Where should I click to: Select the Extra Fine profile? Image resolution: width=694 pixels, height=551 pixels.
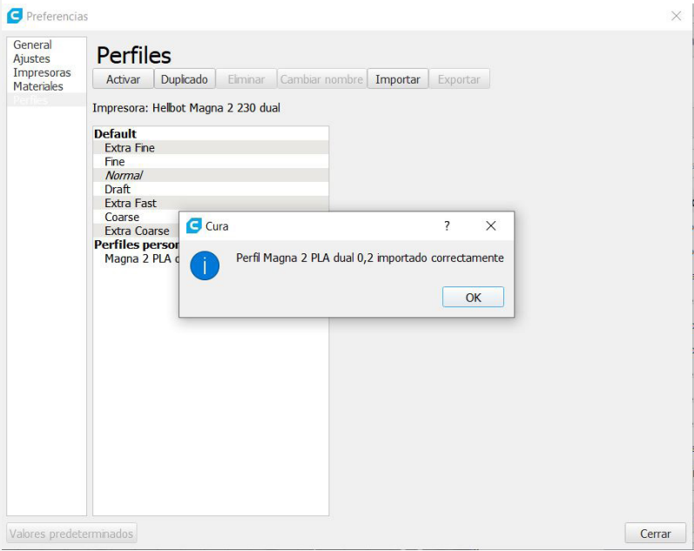pos(211,147)
